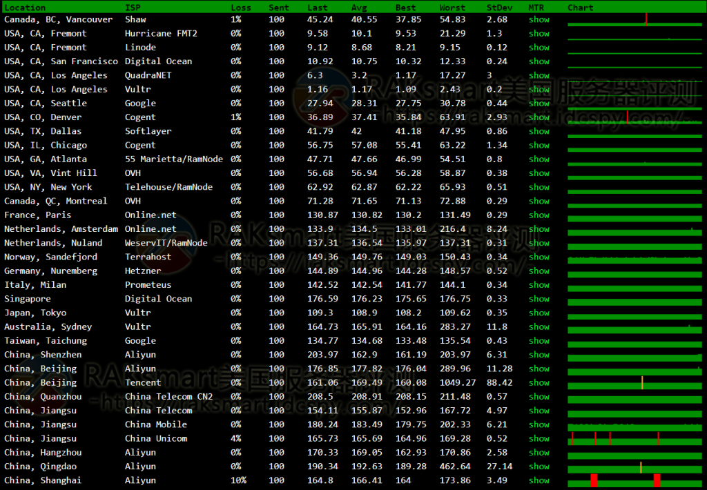
Task: Click the MTR column header
Action: [x=536, y=8]
